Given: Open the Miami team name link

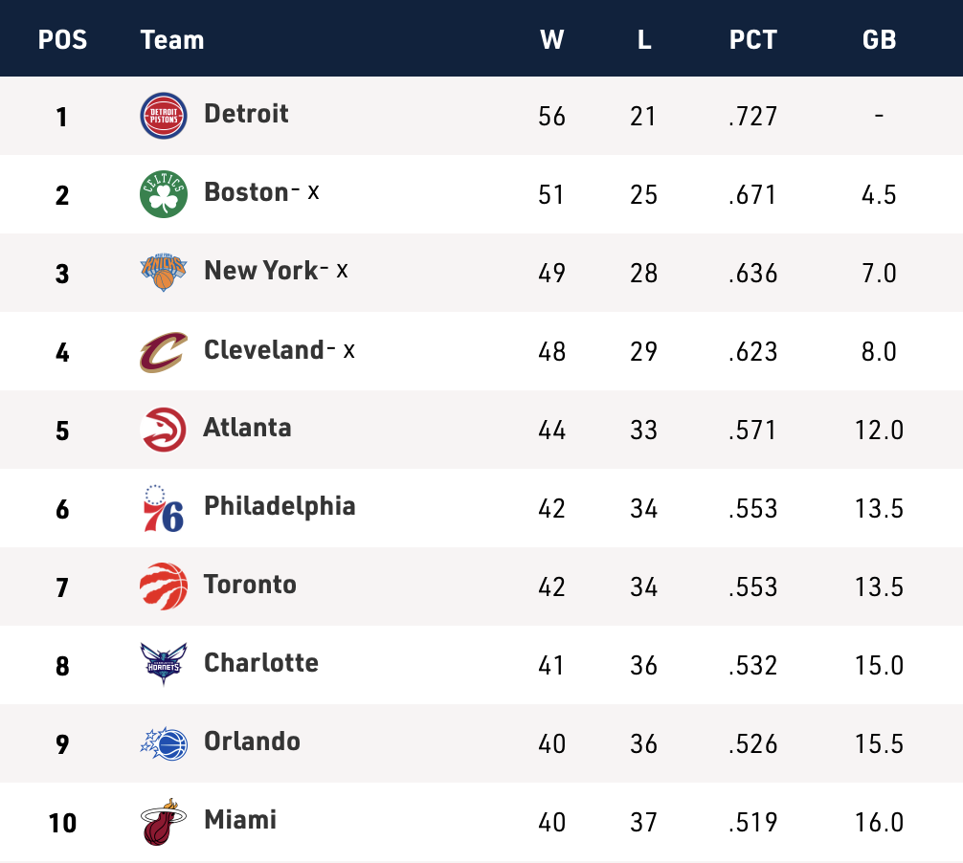Looking at the screenshot, I should click(x=240, y=820).
